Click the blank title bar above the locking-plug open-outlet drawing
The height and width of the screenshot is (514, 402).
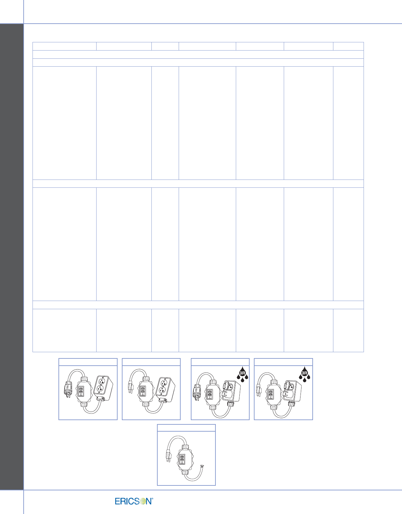(88, 362)
